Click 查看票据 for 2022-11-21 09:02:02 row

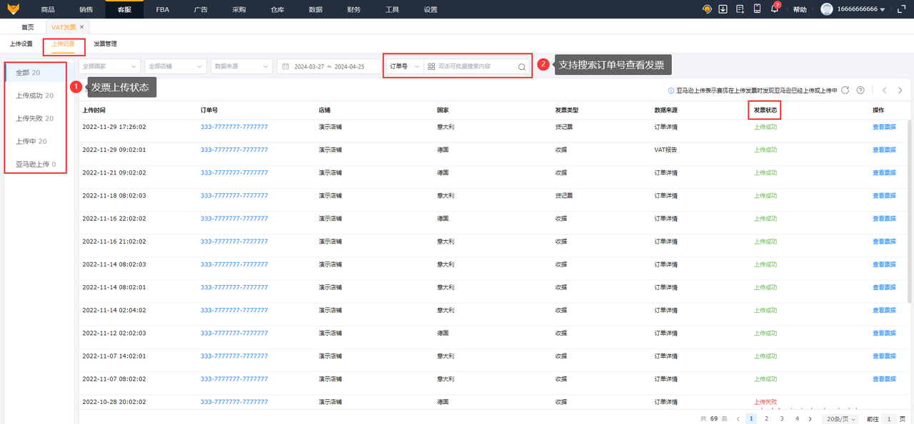(884, 172)
